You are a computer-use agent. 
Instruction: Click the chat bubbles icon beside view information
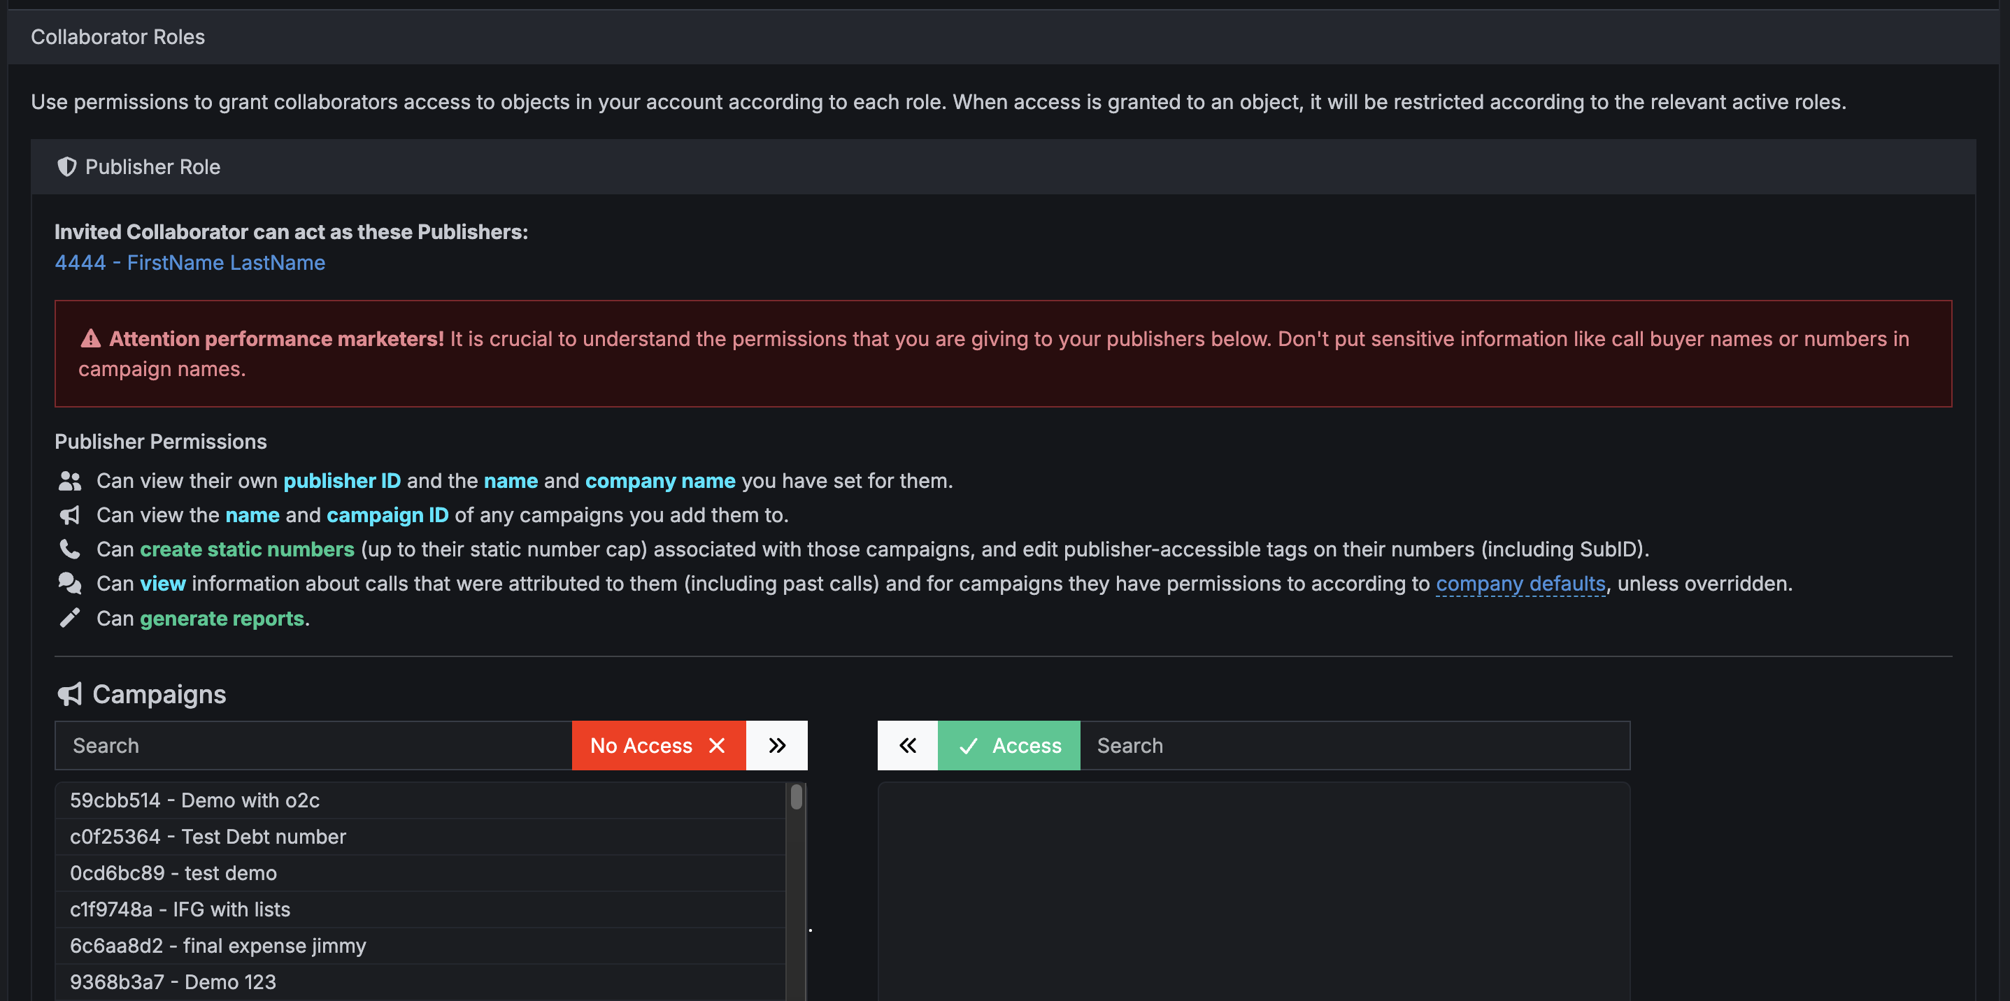point(70,583)
